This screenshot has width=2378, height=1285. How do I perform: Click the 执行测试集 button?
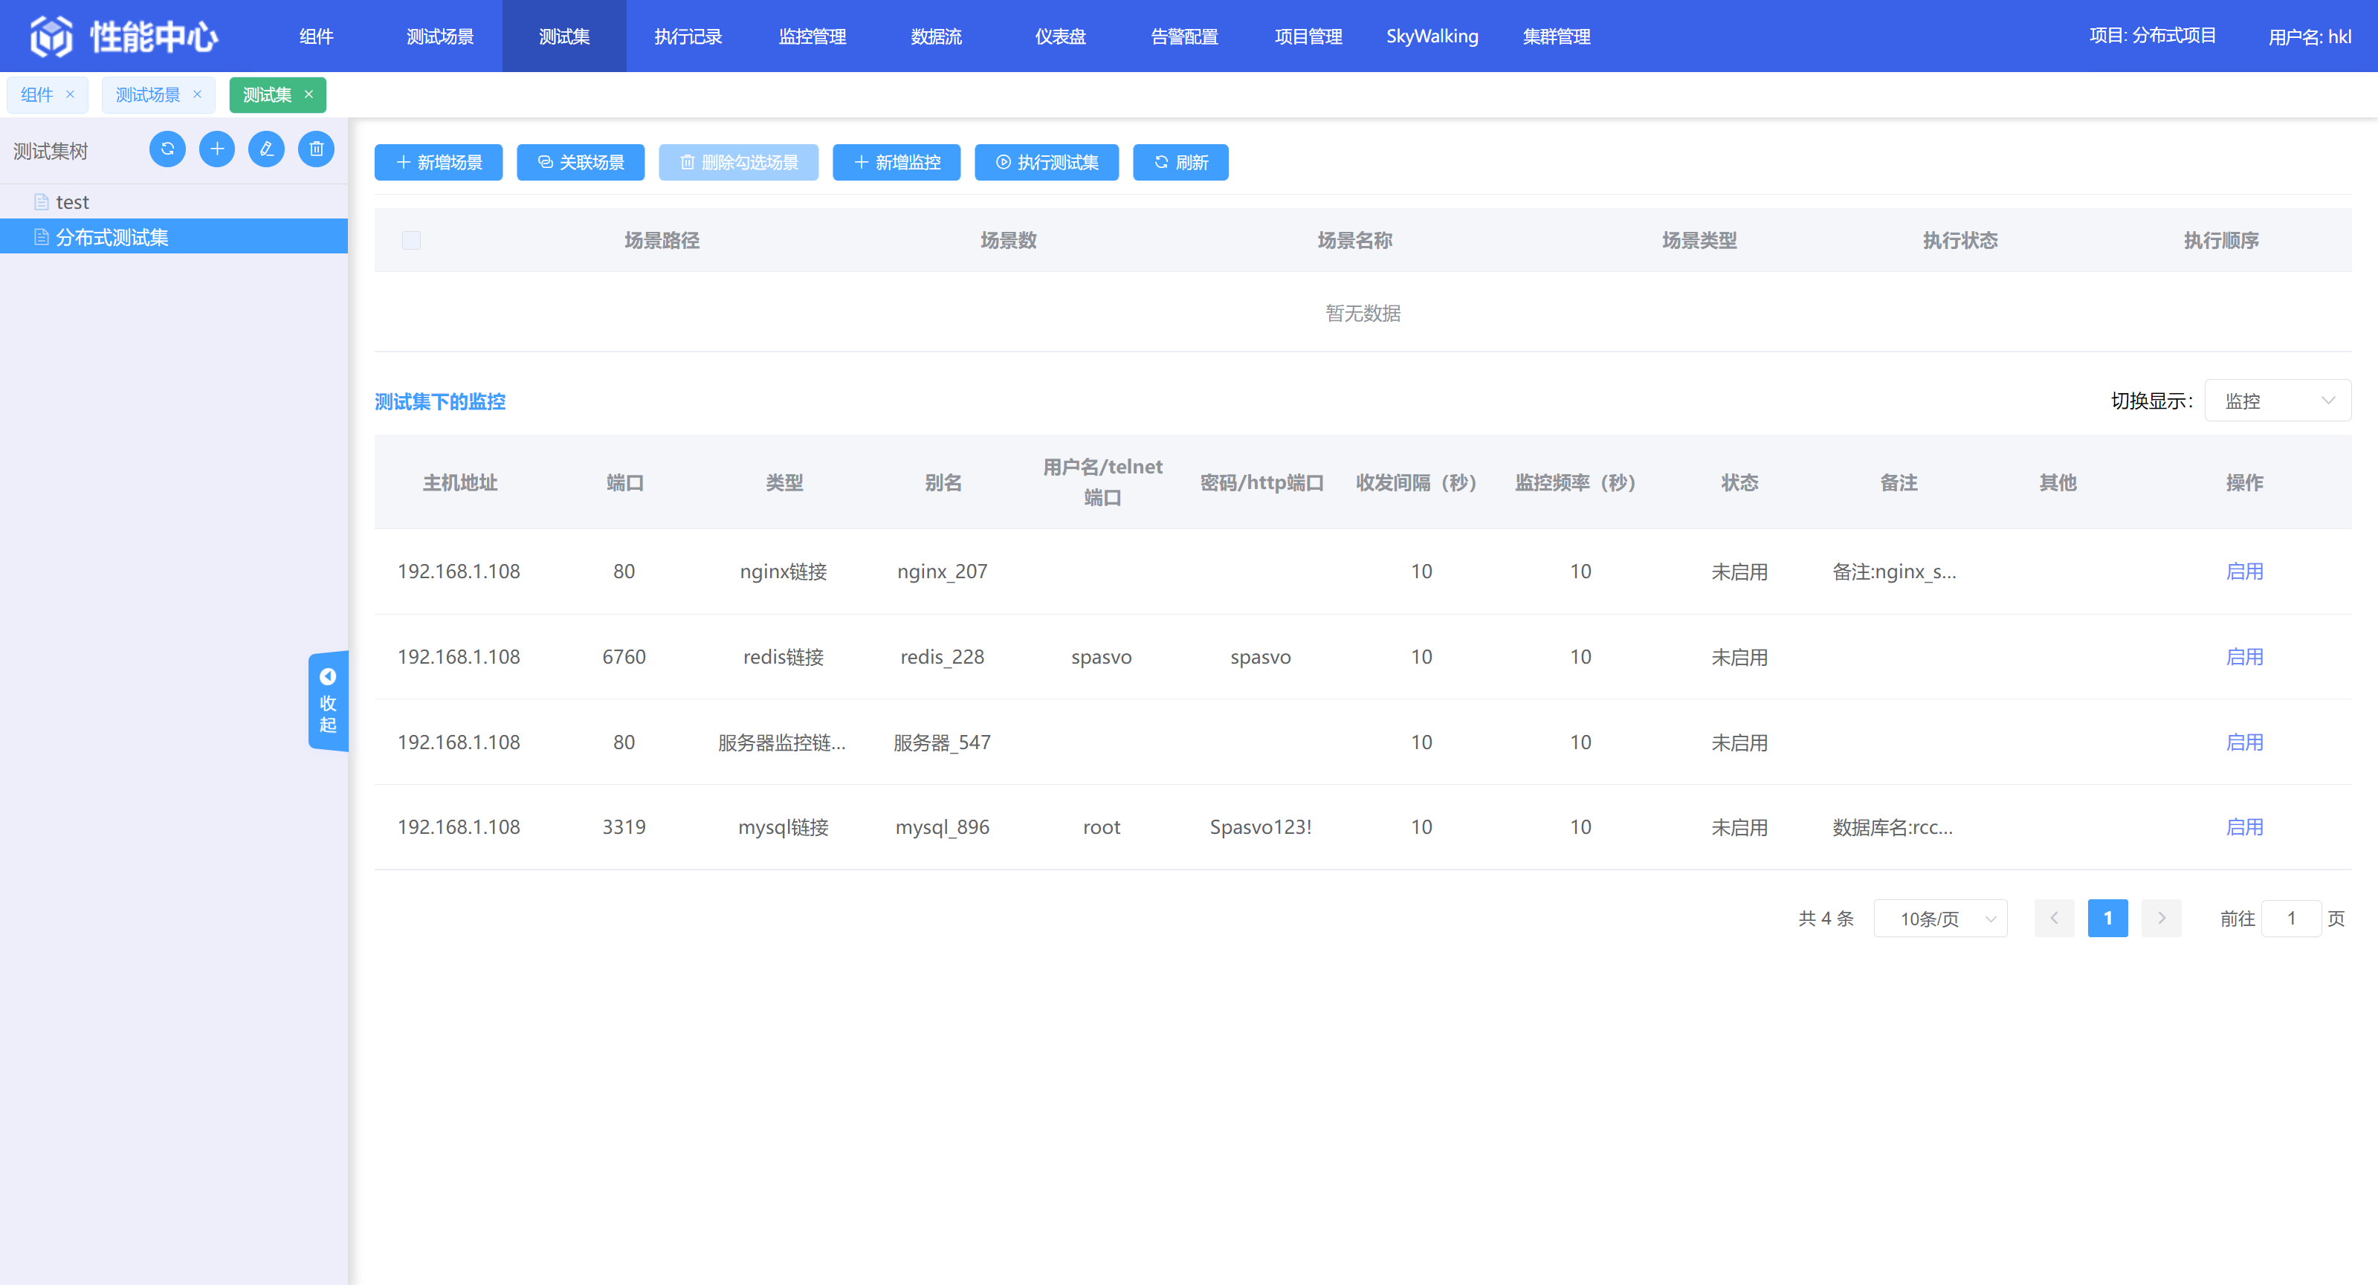pyautogui.click(x=1046, y=163)
